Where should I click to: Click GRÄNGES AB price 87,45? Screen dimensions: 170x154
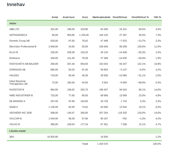85,70
